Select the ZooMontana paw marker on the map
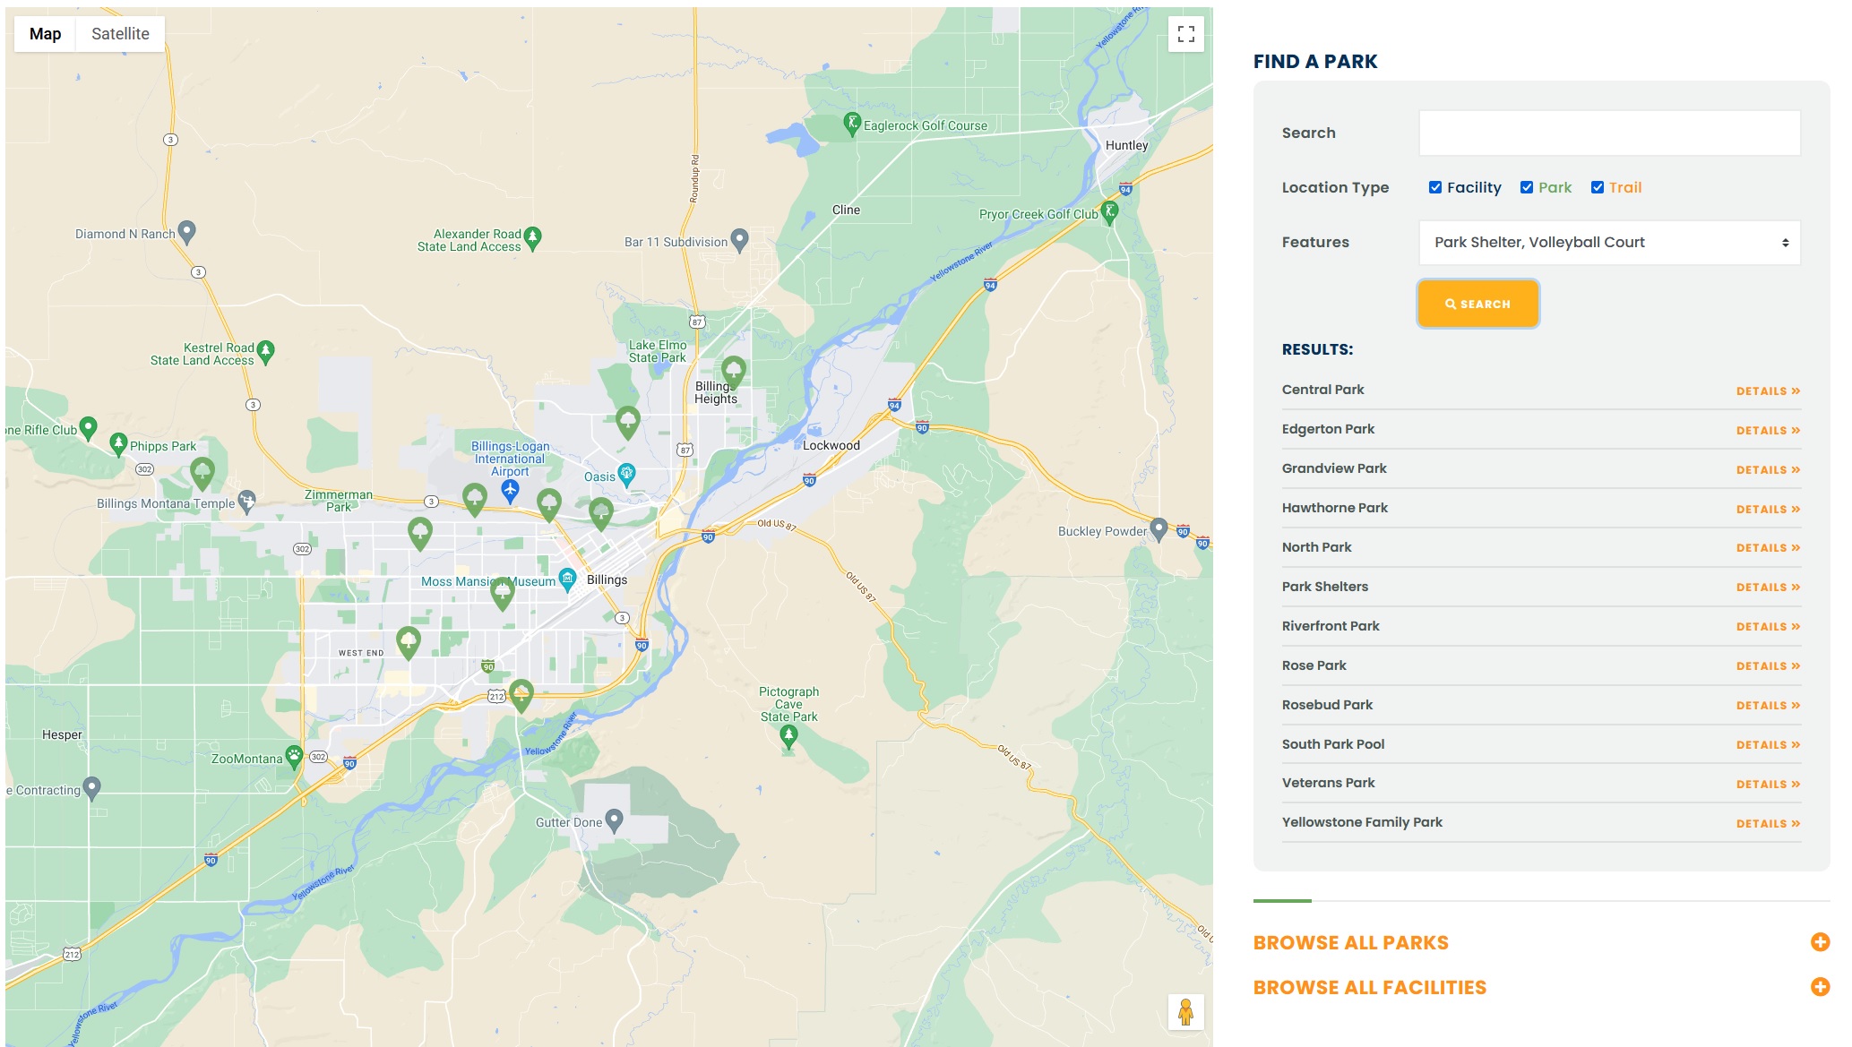The height and width of the screenshot is (1047, 1852). tap(297, 755)
